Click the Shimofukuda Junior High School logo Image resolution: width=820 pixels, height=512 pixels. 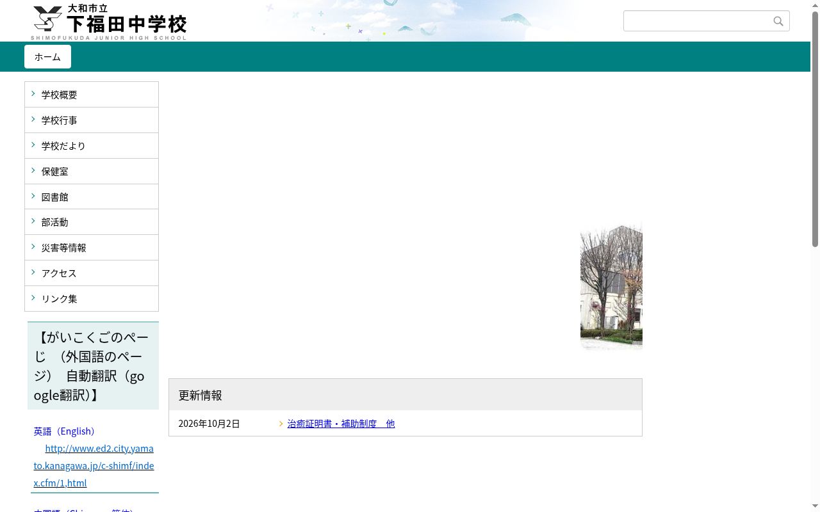pyautogui.click(x=109, y=22)
